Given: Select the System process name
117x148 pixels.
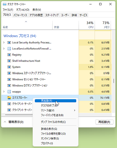Looking at the screenshot, I should 16,67.
